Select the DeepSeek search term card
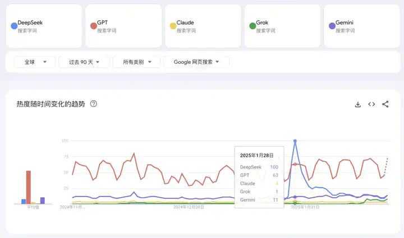 click(x=44, y=26)
